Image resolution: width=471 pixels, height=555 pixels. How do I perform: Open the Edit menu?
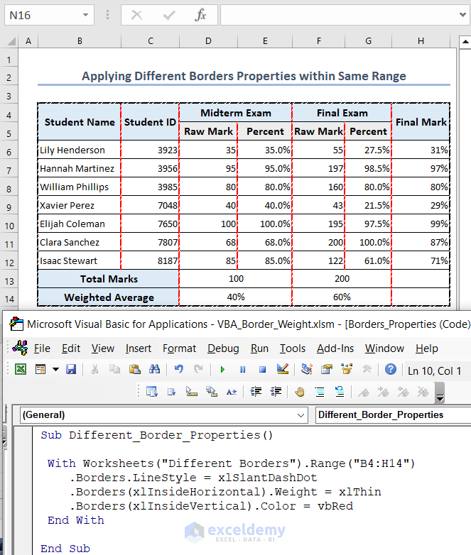click(x=71, y=348)
